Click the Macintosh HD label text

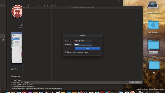(x=153, y=13)
